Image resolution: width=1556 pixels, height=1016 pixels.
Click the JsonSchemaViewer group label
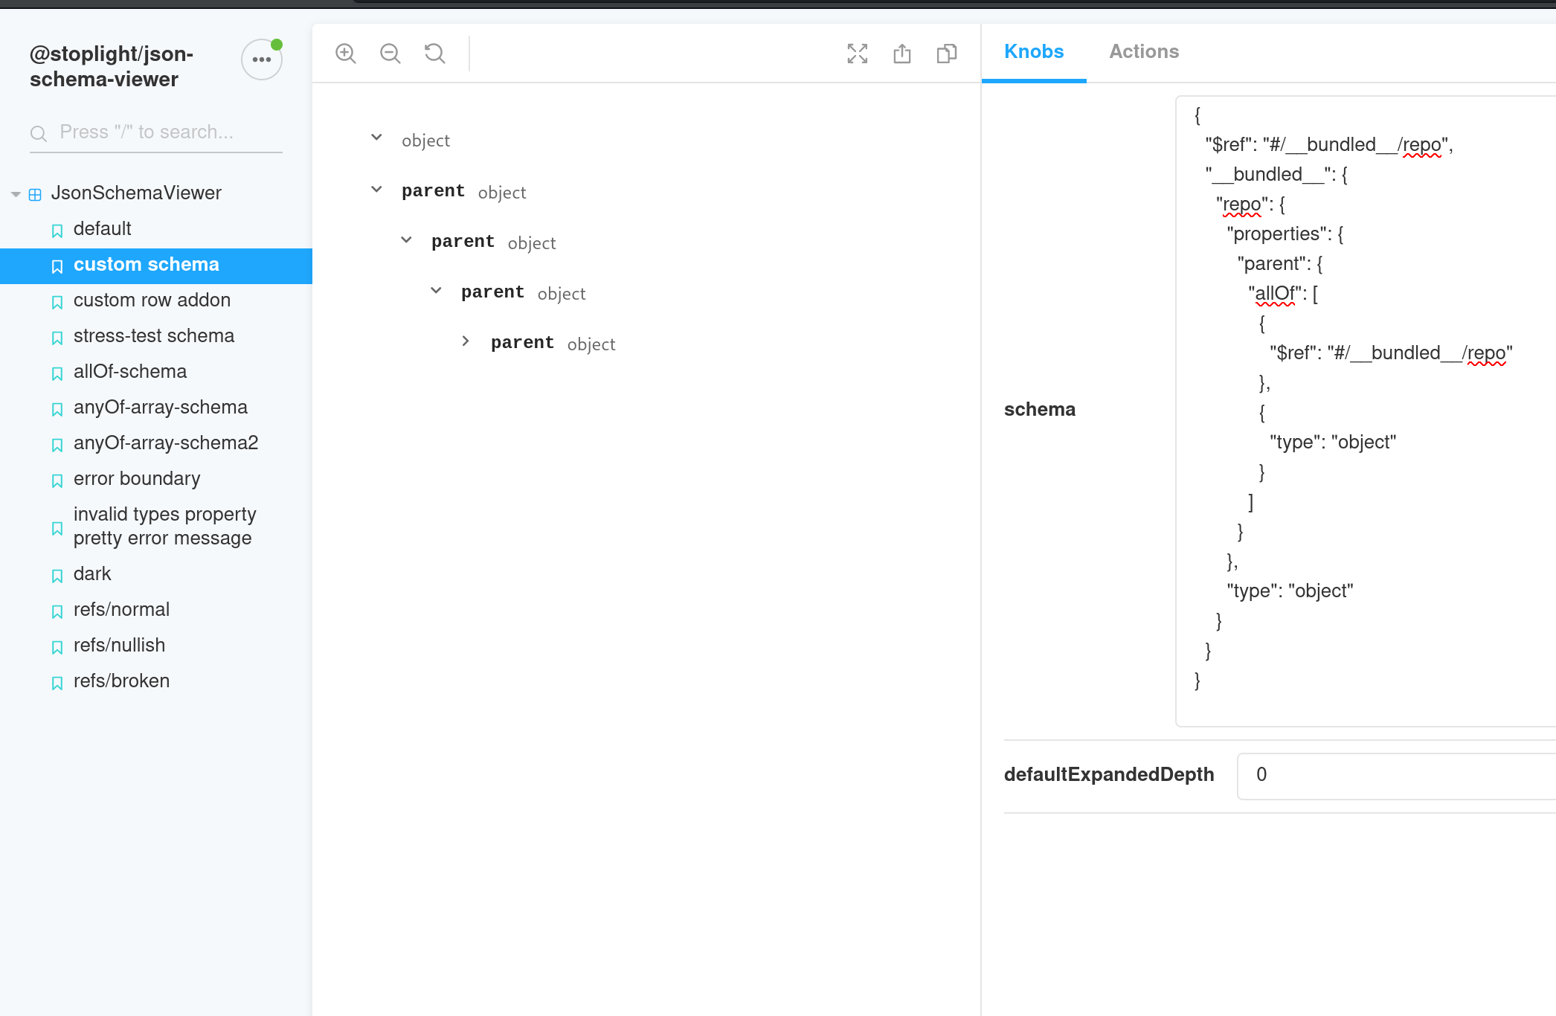coord(136,193)
